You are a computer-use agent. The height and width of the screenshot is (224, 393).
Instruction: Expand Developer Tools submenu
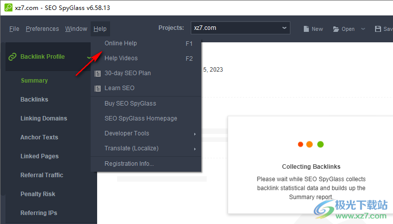146,133
